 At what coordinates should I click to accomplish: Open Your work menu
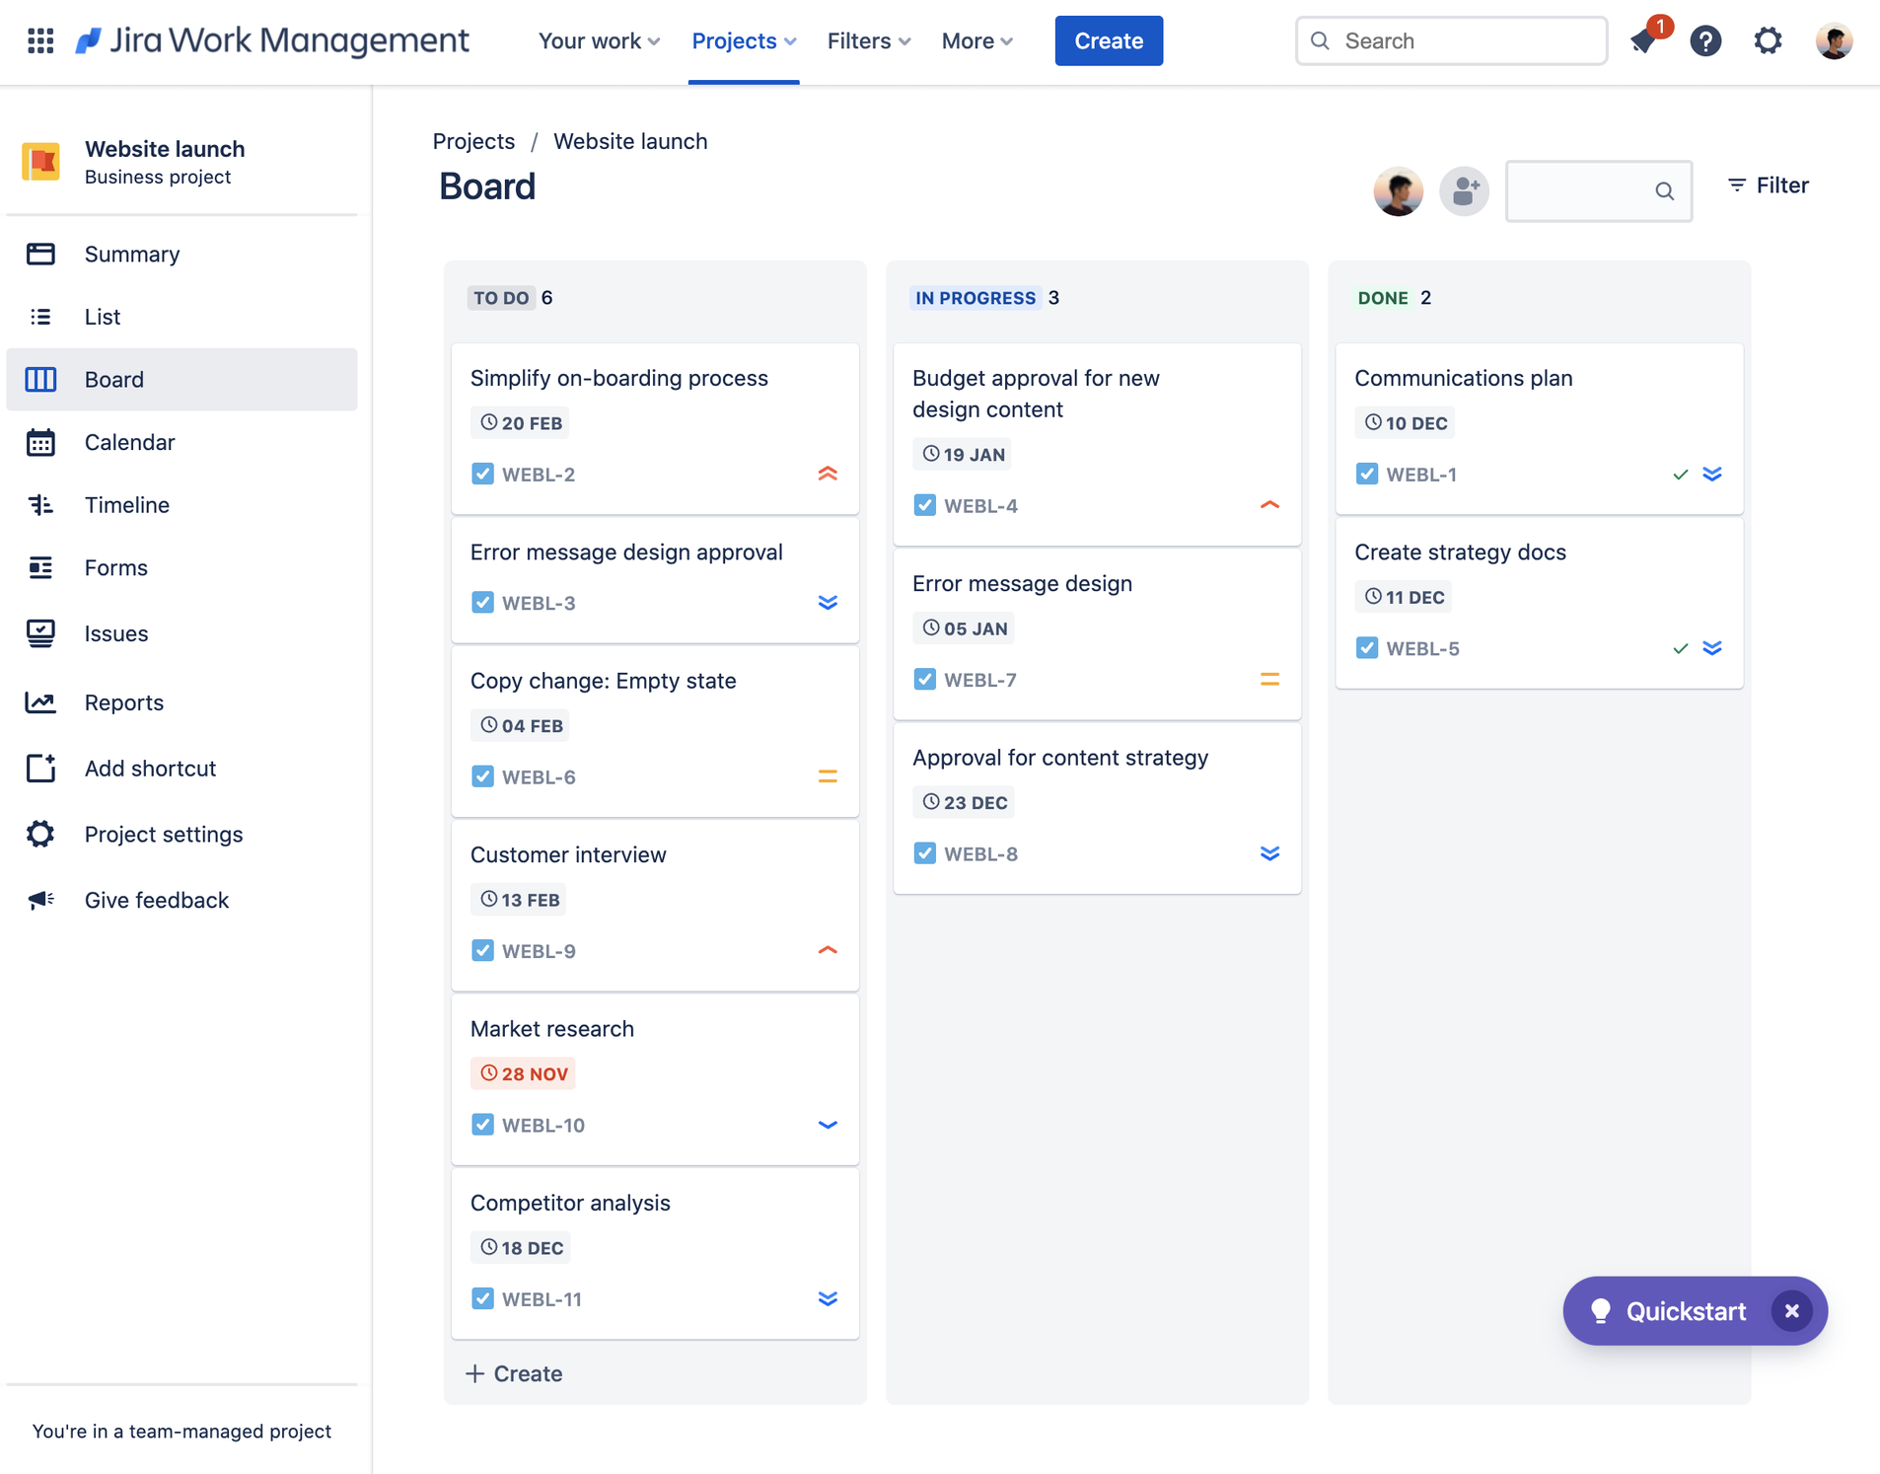pos(597,40)
